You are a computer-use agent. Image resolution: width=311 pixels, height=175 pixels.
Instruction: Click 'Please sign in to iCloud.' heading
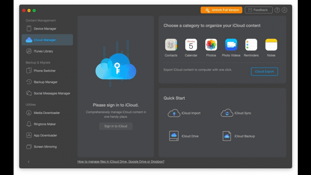[115, 105]
